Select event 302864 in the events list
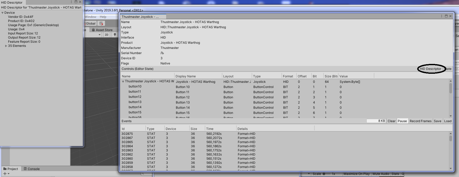 click(284, 146)
